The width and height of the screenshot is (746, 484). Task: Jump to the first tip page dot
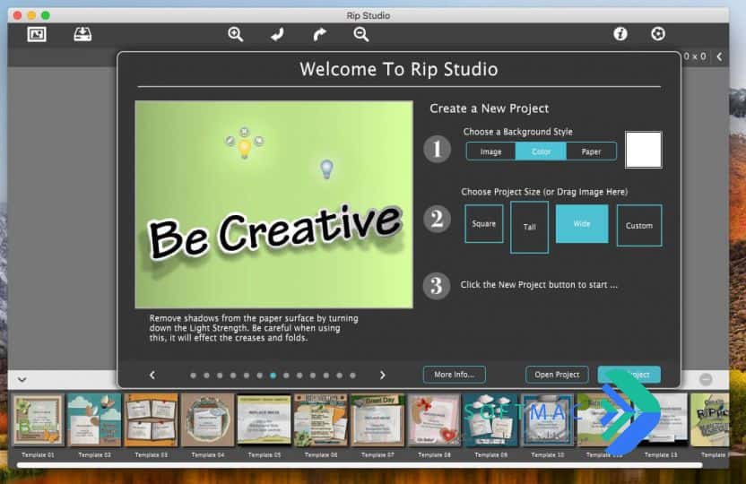pos(193,376)
